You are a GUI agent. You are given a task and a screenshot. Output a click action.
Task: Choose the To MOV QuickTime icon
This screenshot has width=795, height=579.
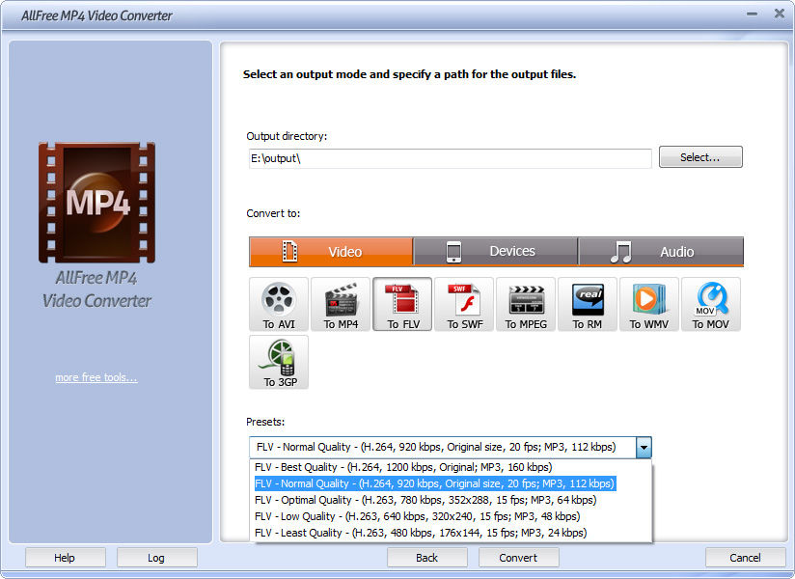click(711, 304)
